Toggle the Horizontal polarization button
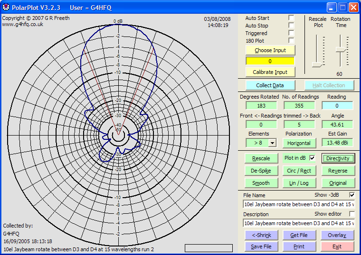Viewport: 361px width, 255px height. coord(299,143)
